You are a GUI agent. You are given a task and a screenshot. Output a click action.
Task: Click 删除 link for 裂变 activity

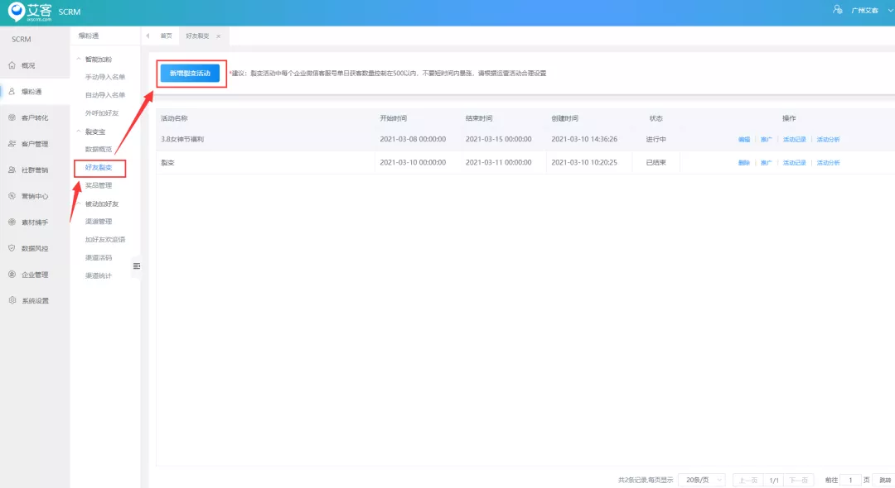(743, 163)
